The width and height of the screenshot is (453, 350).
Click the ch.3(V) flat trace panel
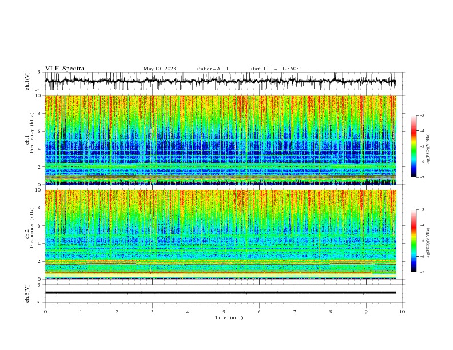point(224,293)
